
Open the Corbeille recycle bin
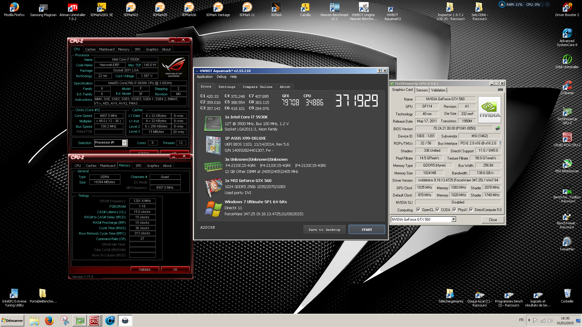pos(567,296)
